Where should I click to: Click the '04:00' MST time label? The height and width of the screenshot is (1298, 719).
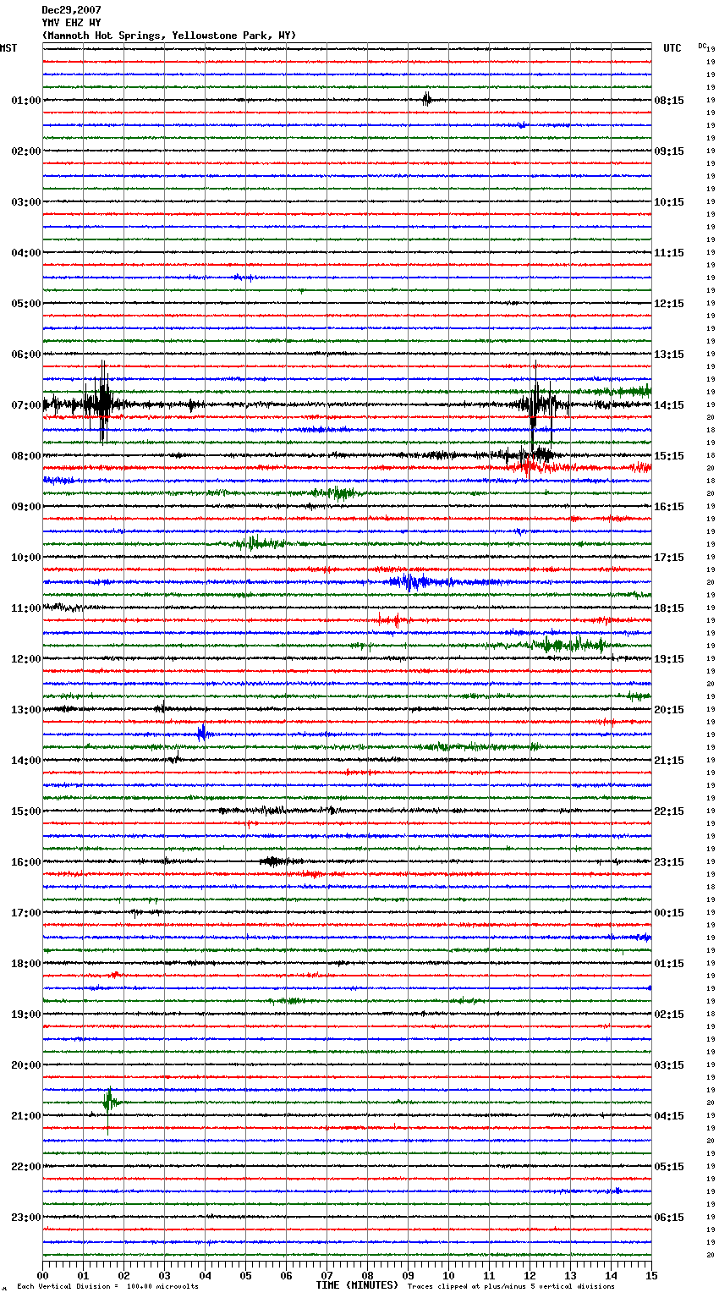coord(26,253)
